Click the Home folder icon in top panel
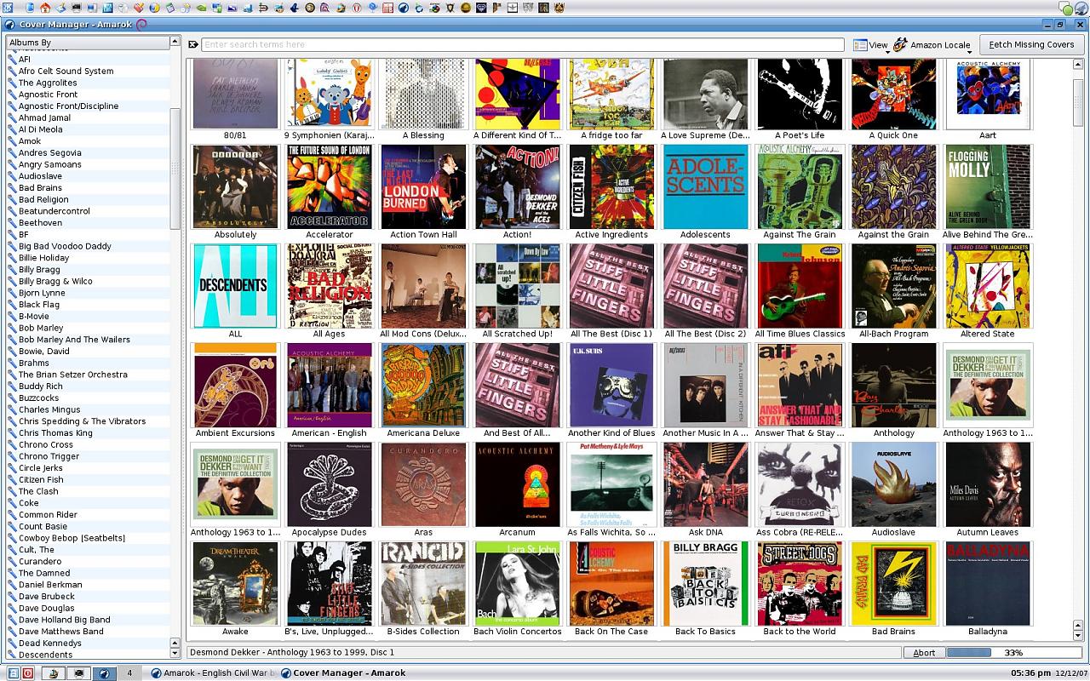The width and height of the screenshot is (1090, 681). 44,8
